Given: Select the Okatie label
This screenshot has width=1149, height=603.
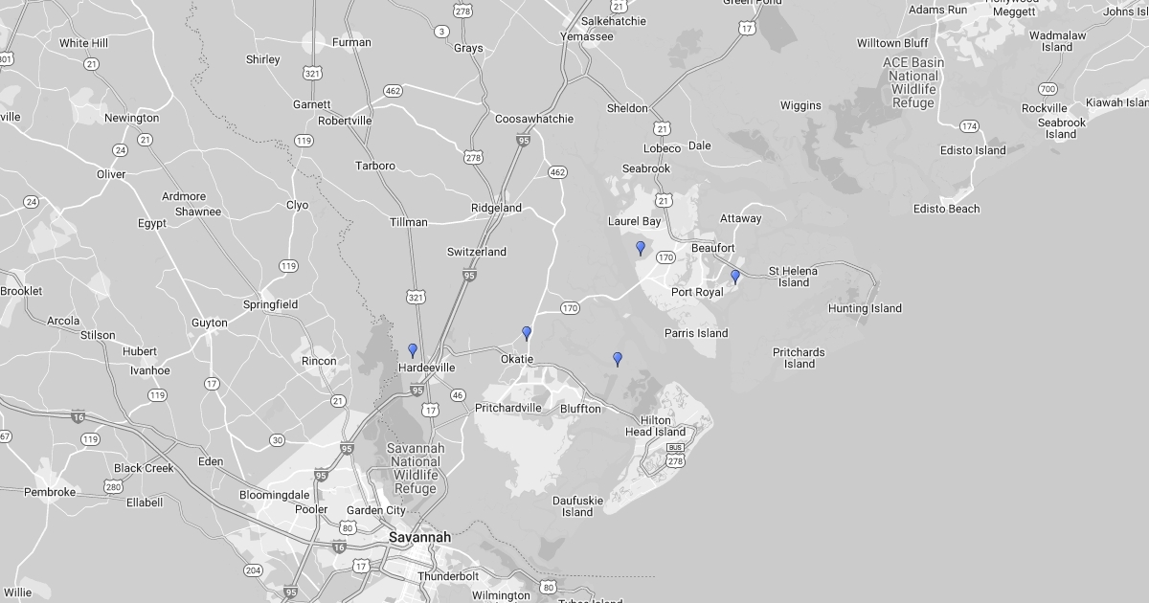Looking at the screenshot, I should click(x=517, y=359).
